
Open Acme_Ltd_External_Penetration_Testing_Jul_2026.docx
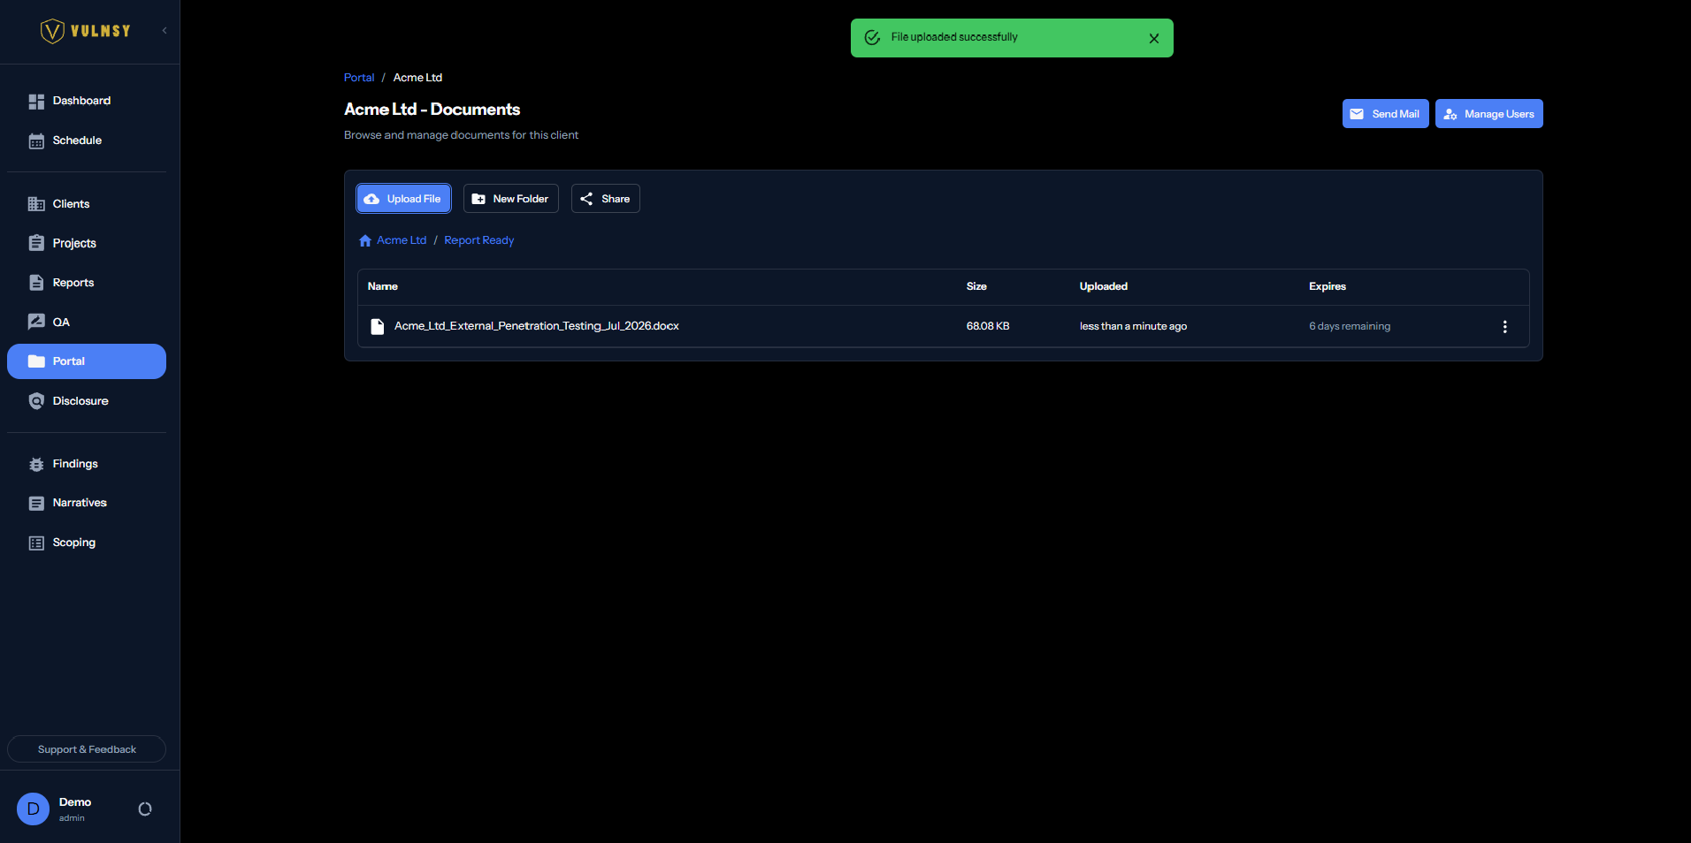537,326
